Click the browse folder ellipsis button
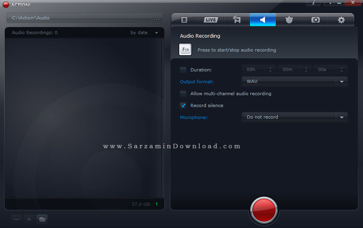 pyautogui.click(x=157, y=18)
